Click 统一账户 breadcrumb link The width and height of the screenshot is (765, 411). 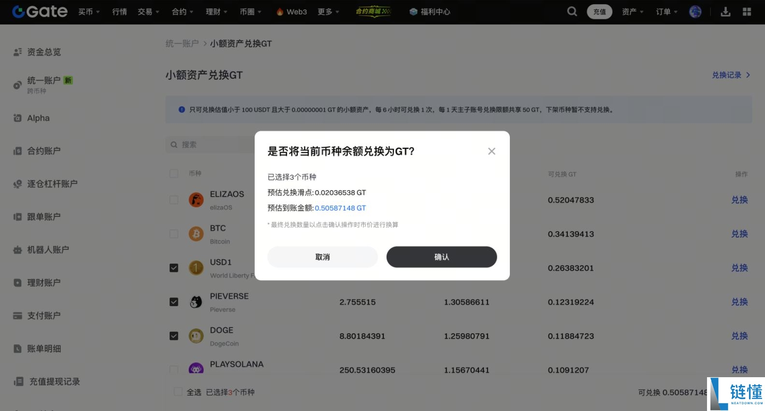(x=182, y=43)
